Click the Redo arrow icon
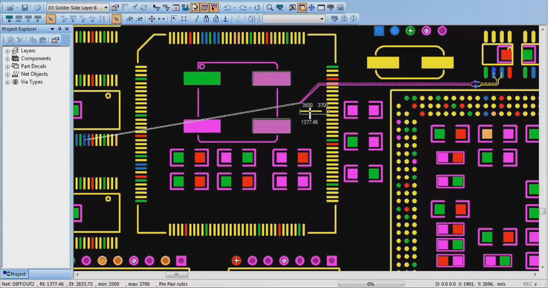This screenshot has width=548, height=288. tap(243, 8)
